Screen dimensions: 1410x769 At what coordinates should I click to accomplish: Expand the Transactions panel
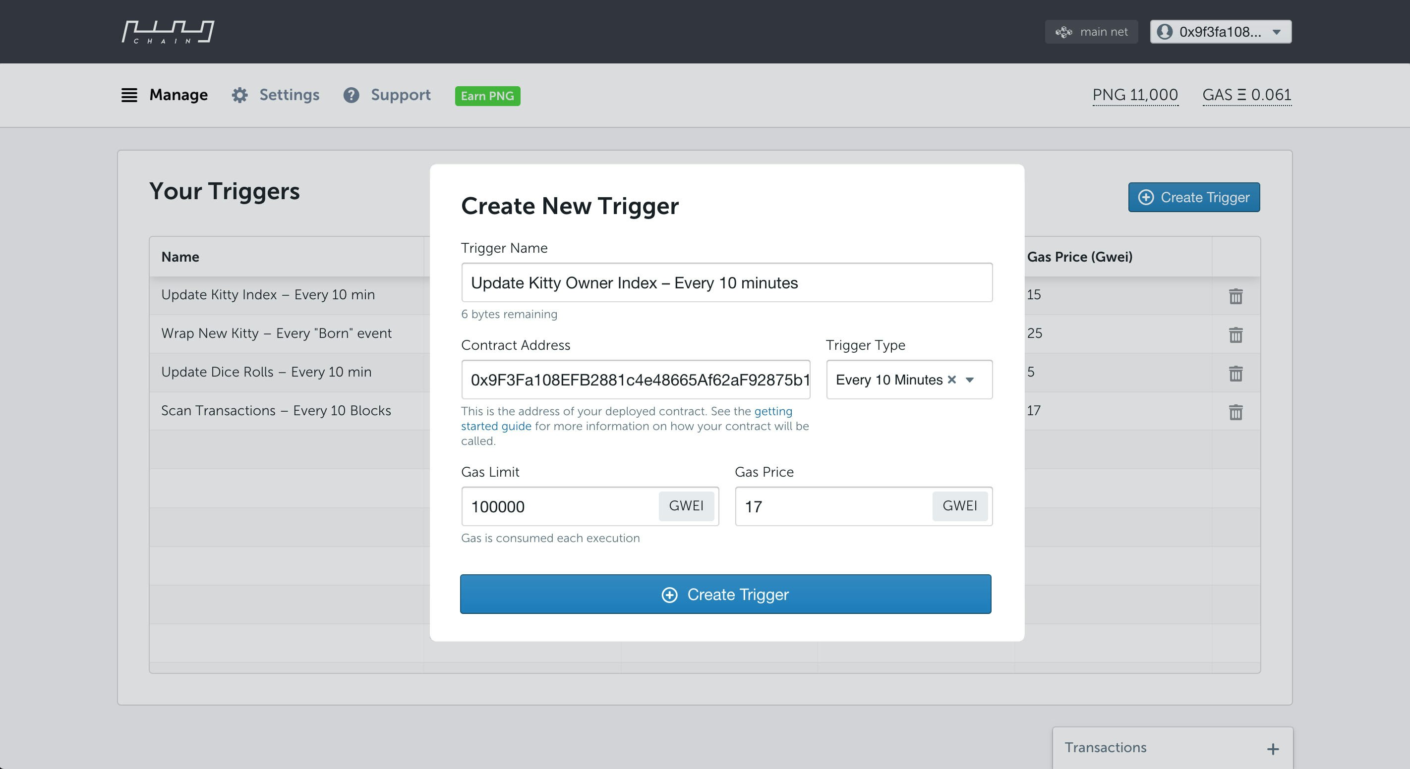coord(1273,749)
